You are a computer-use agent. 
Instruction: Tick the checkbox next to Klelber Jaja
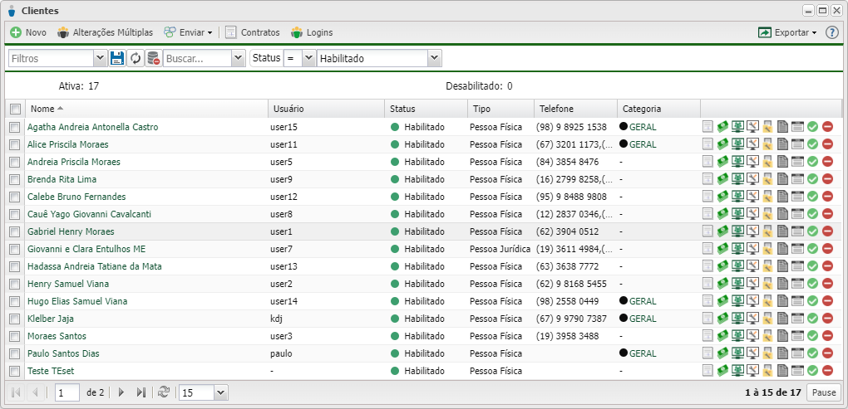[14, 319]
